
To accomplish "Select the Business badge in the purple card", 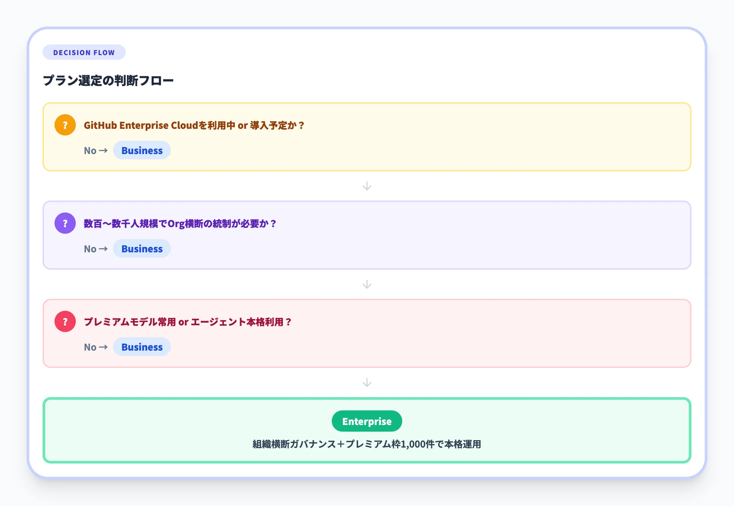I will (142, 249).
